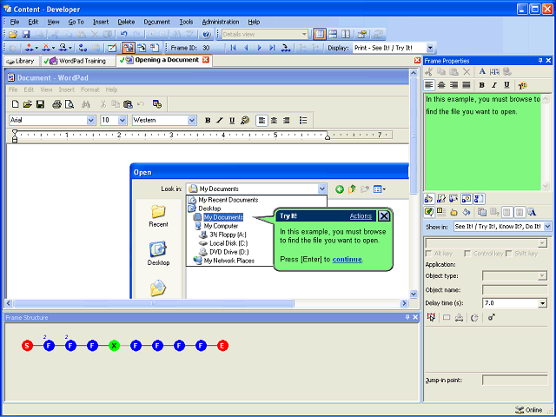Open the Show in dropdown
This screenshot has height=417, width=556.
tap(547, 226)
